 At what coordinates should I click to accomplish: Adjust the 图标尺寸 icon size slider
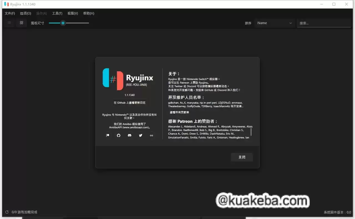coord(63,23)
